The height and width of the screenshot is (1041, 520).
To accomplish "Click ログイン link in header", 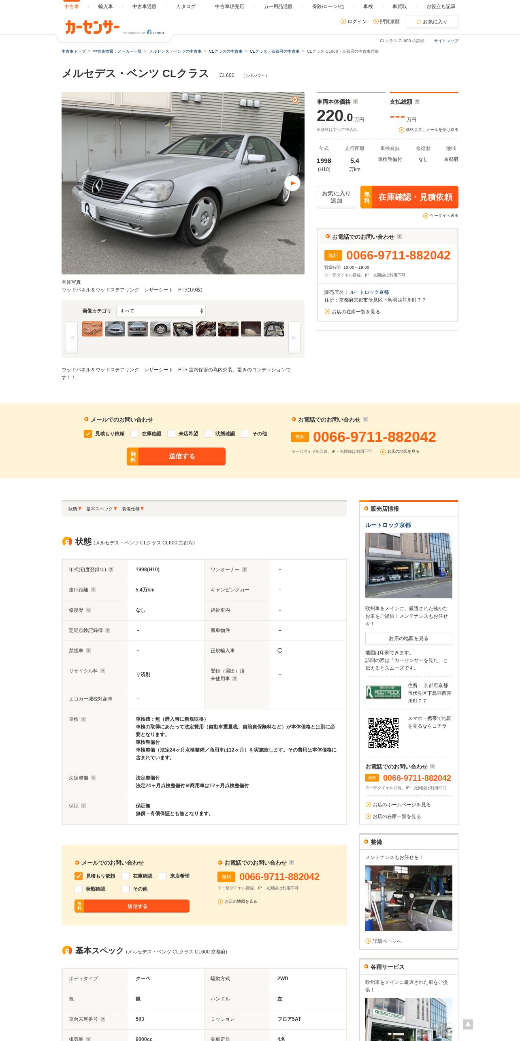I will [354, 21].
